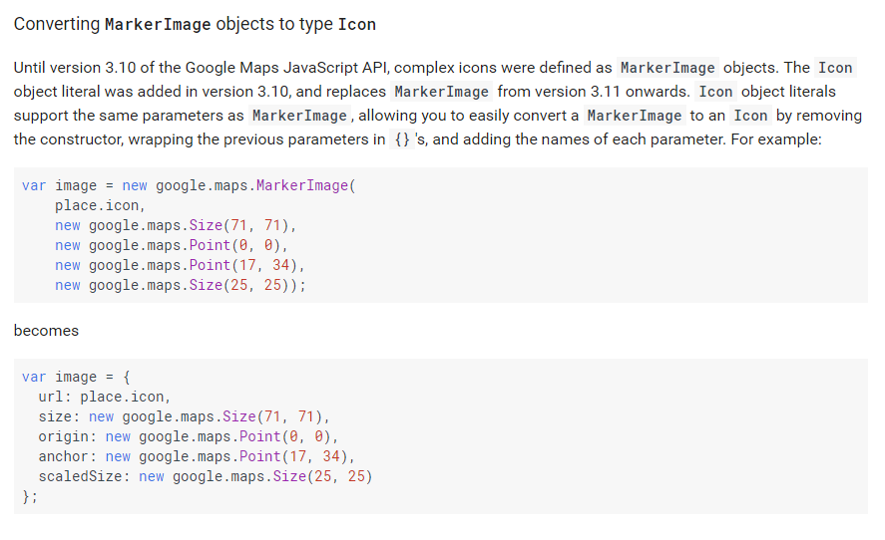Click the Icon code term at end of first line
Image resolution: width=885 pixels, height=540 pixels.
coord(835,68)
